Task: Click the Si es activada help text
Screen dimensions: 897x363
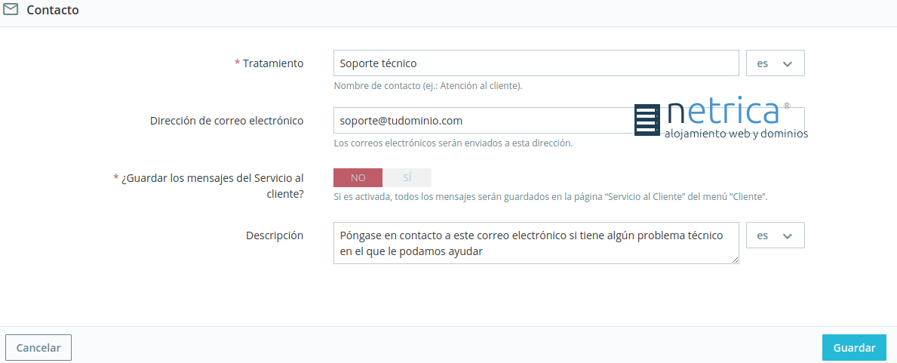Action: click(x=550, y=196)
